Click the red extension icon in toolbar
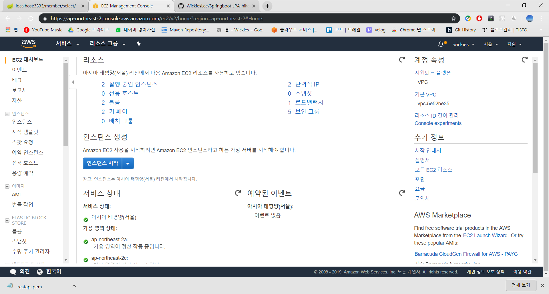The height and width of the screenshot is (294, 549). coord(480,19)
